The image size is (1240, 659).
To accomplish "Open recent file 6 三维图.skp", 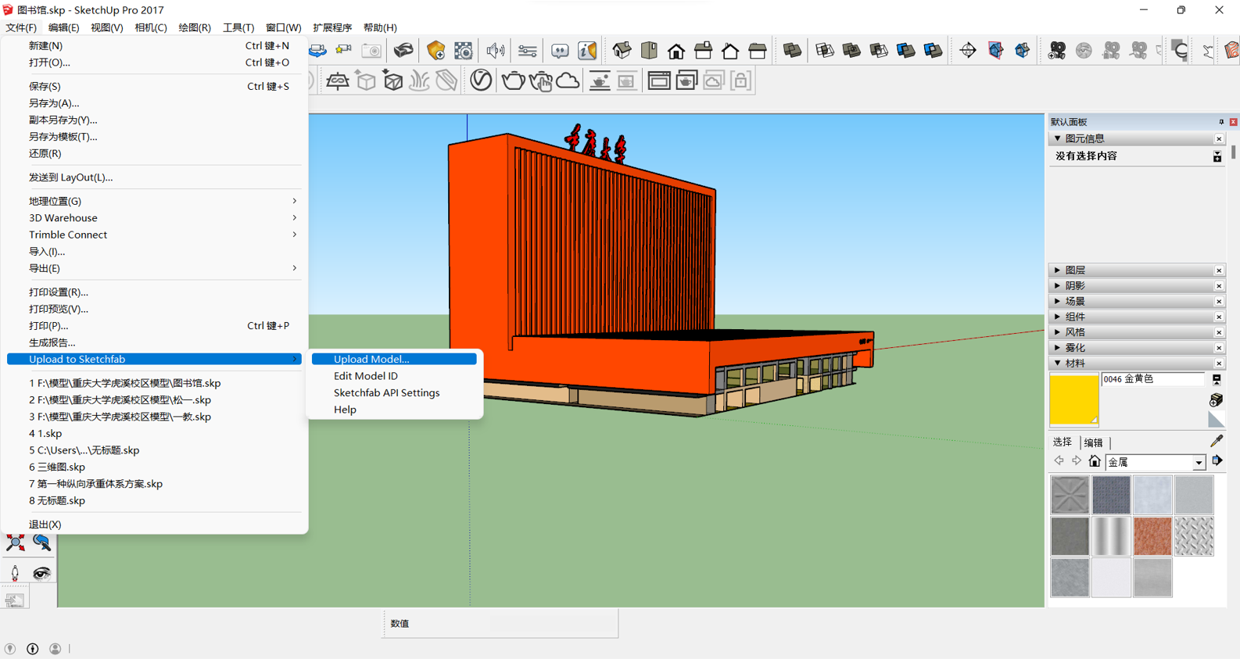I will click(57, 467).
